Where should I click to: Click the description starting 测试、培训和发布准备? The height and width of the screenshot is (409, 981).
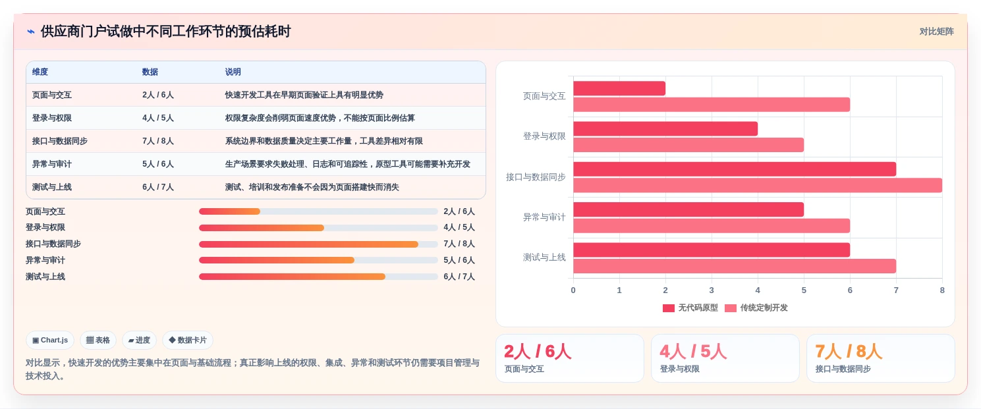click(312, 187)
